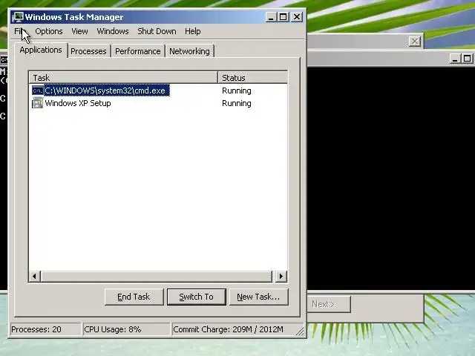Image resolution: width=475 pixels, height=356 pixels.
Task: Click the cmd.exe task icon
Action: pyautogui.click(x=38, y=90)
